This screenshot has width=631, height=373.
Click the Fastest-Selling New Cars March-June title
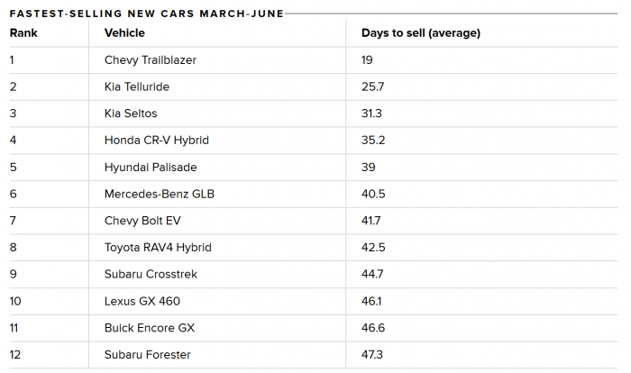[146, 12]
